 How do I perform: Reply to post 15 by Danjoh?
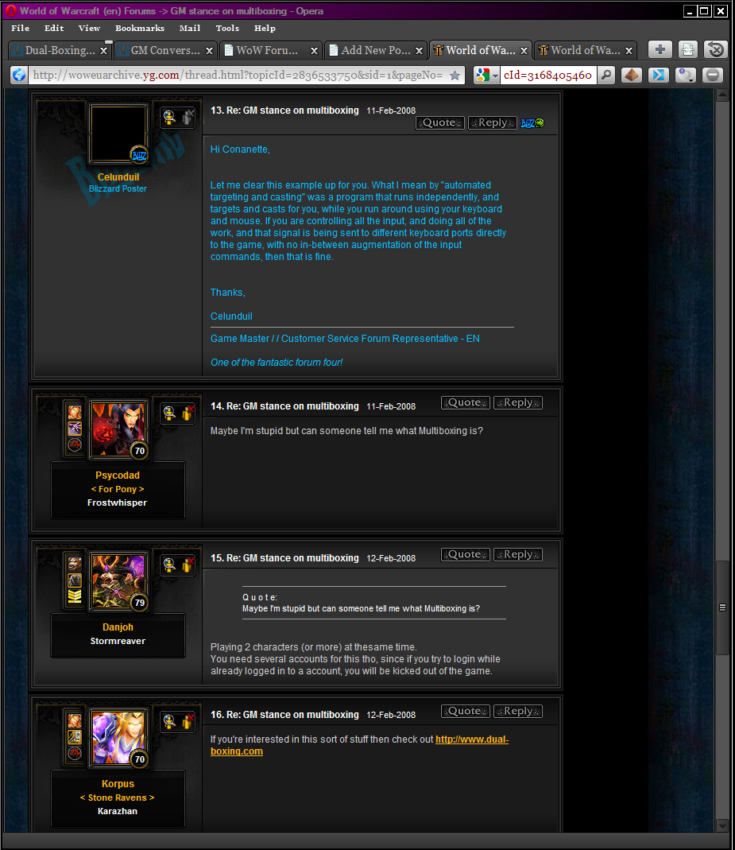(518, 554)
